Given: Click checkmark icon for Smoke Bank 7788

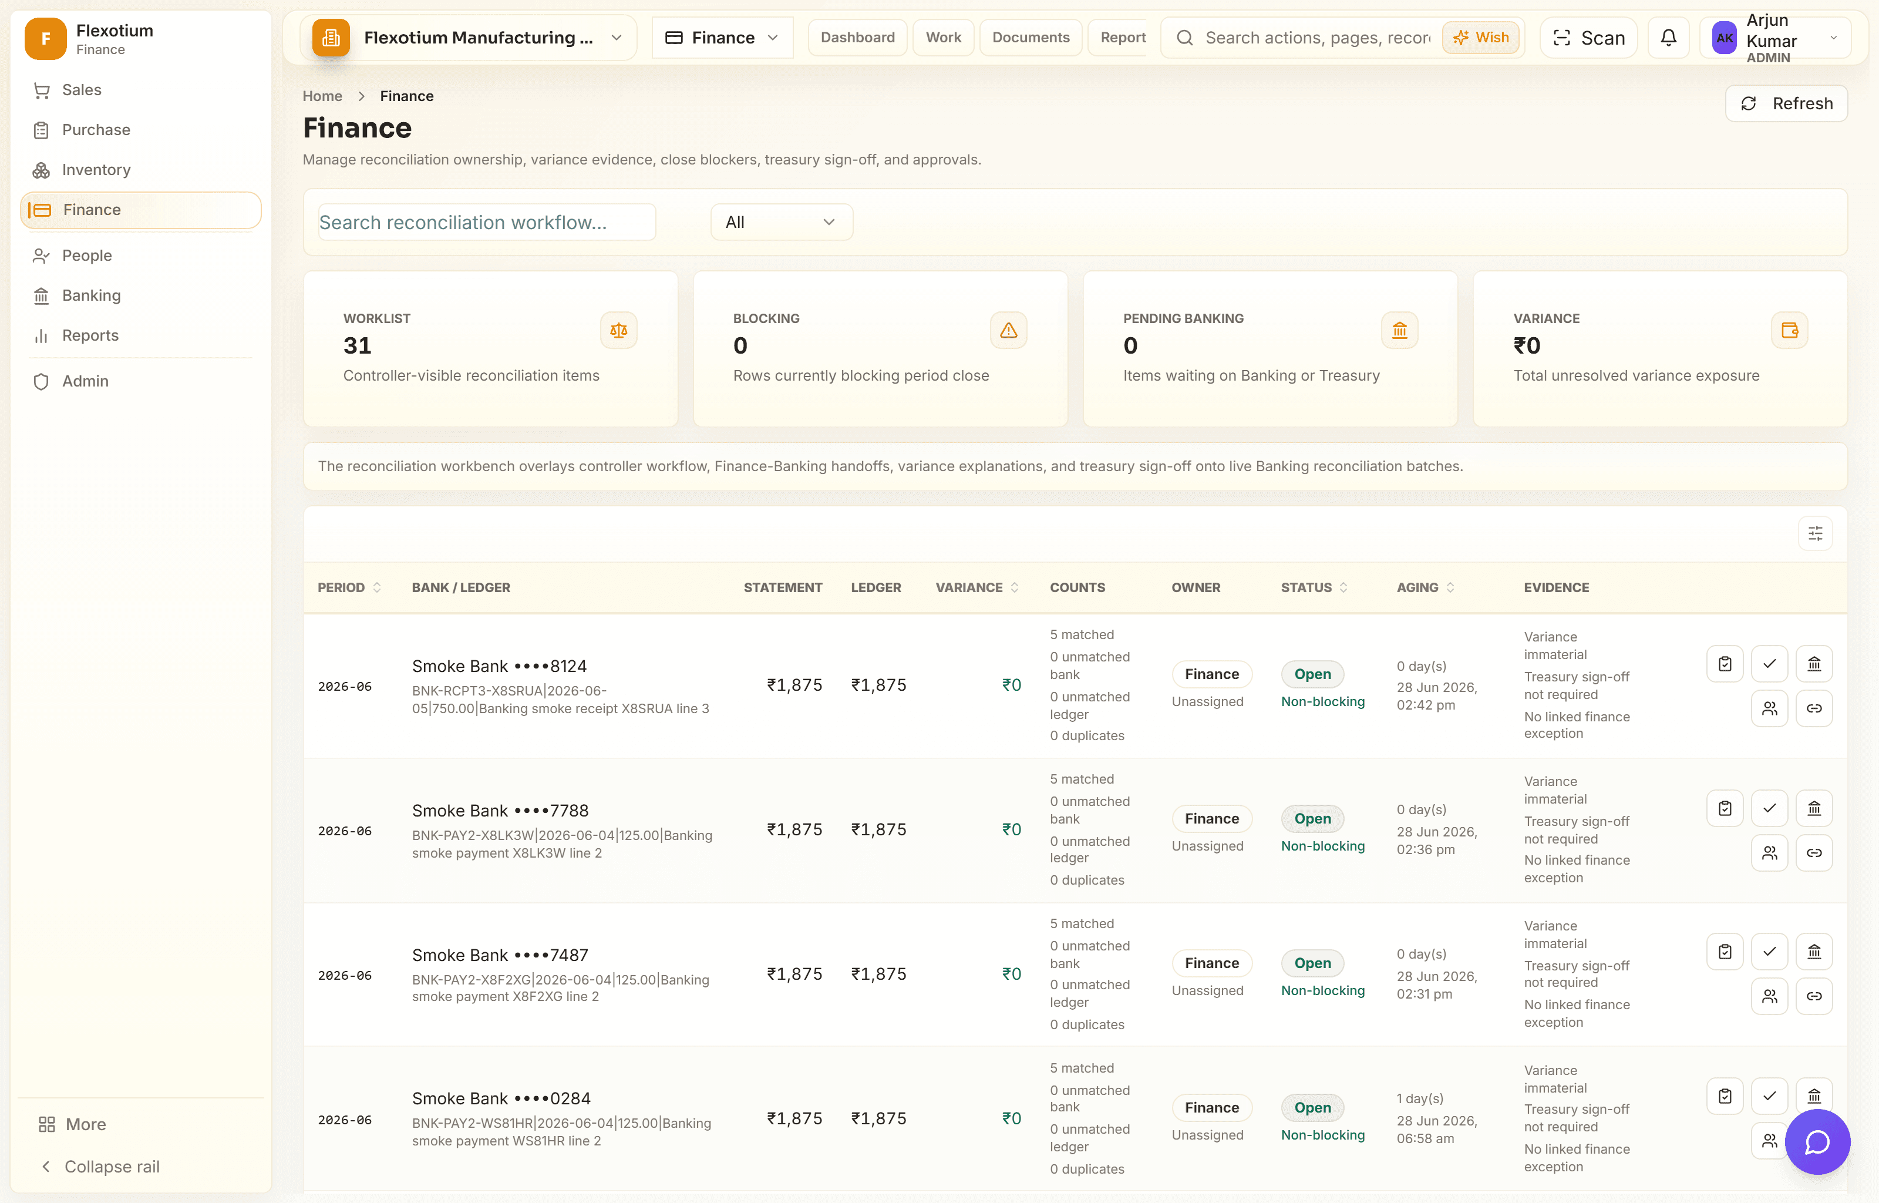Looking at the screenshot, I should (1769, 808).
